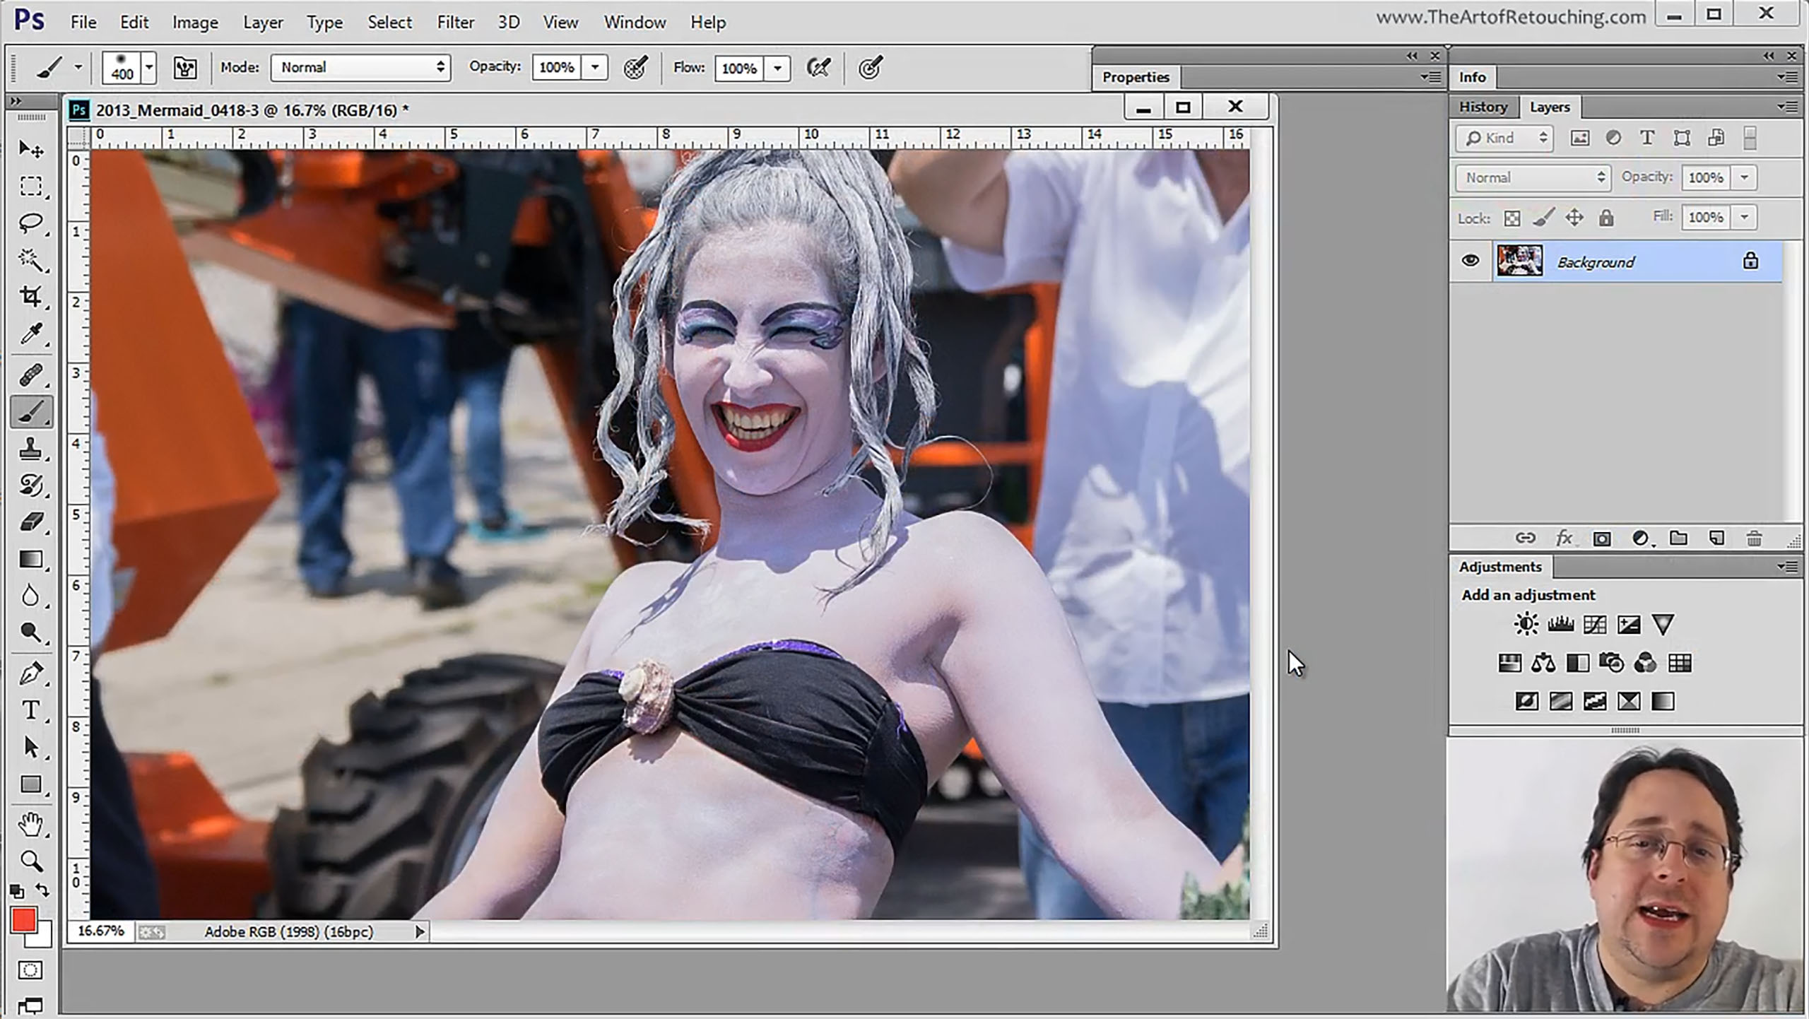Select the Clone Stamp tool
This screenshot has width=1809, height=1019.
30,448
